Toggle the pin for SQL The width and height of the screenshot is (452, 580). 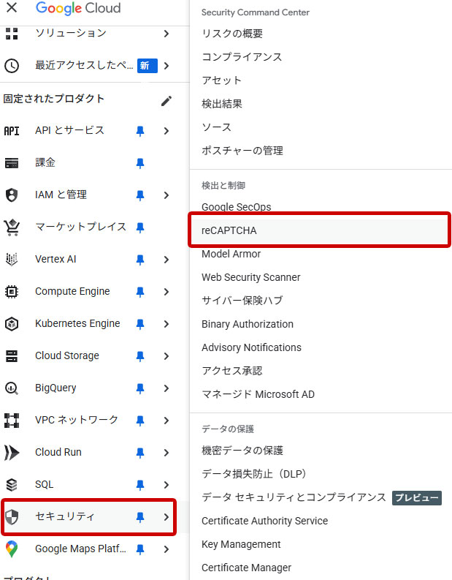point(140,485)
